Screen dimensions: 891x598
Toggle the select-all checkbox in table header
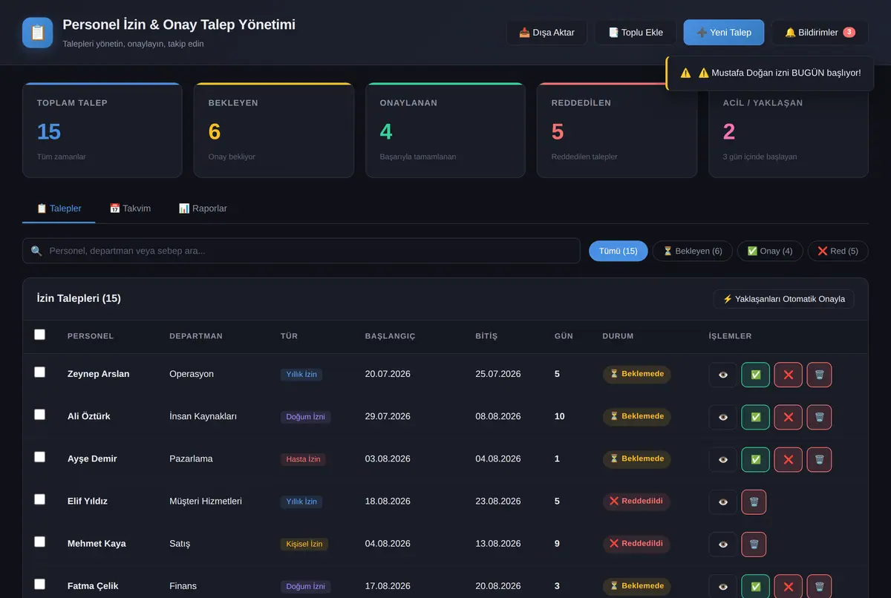39,335
